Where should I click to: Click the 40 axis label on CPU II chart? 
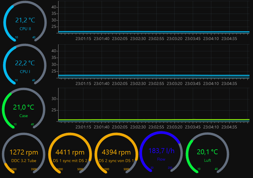coord(54,7)
